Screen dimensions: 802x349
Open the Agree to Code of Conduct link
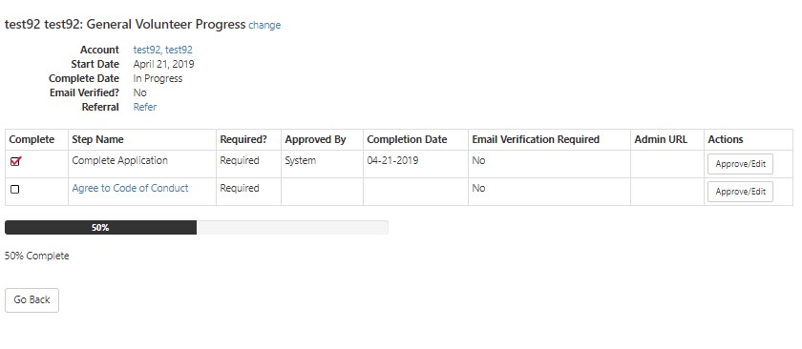point(130,188)
